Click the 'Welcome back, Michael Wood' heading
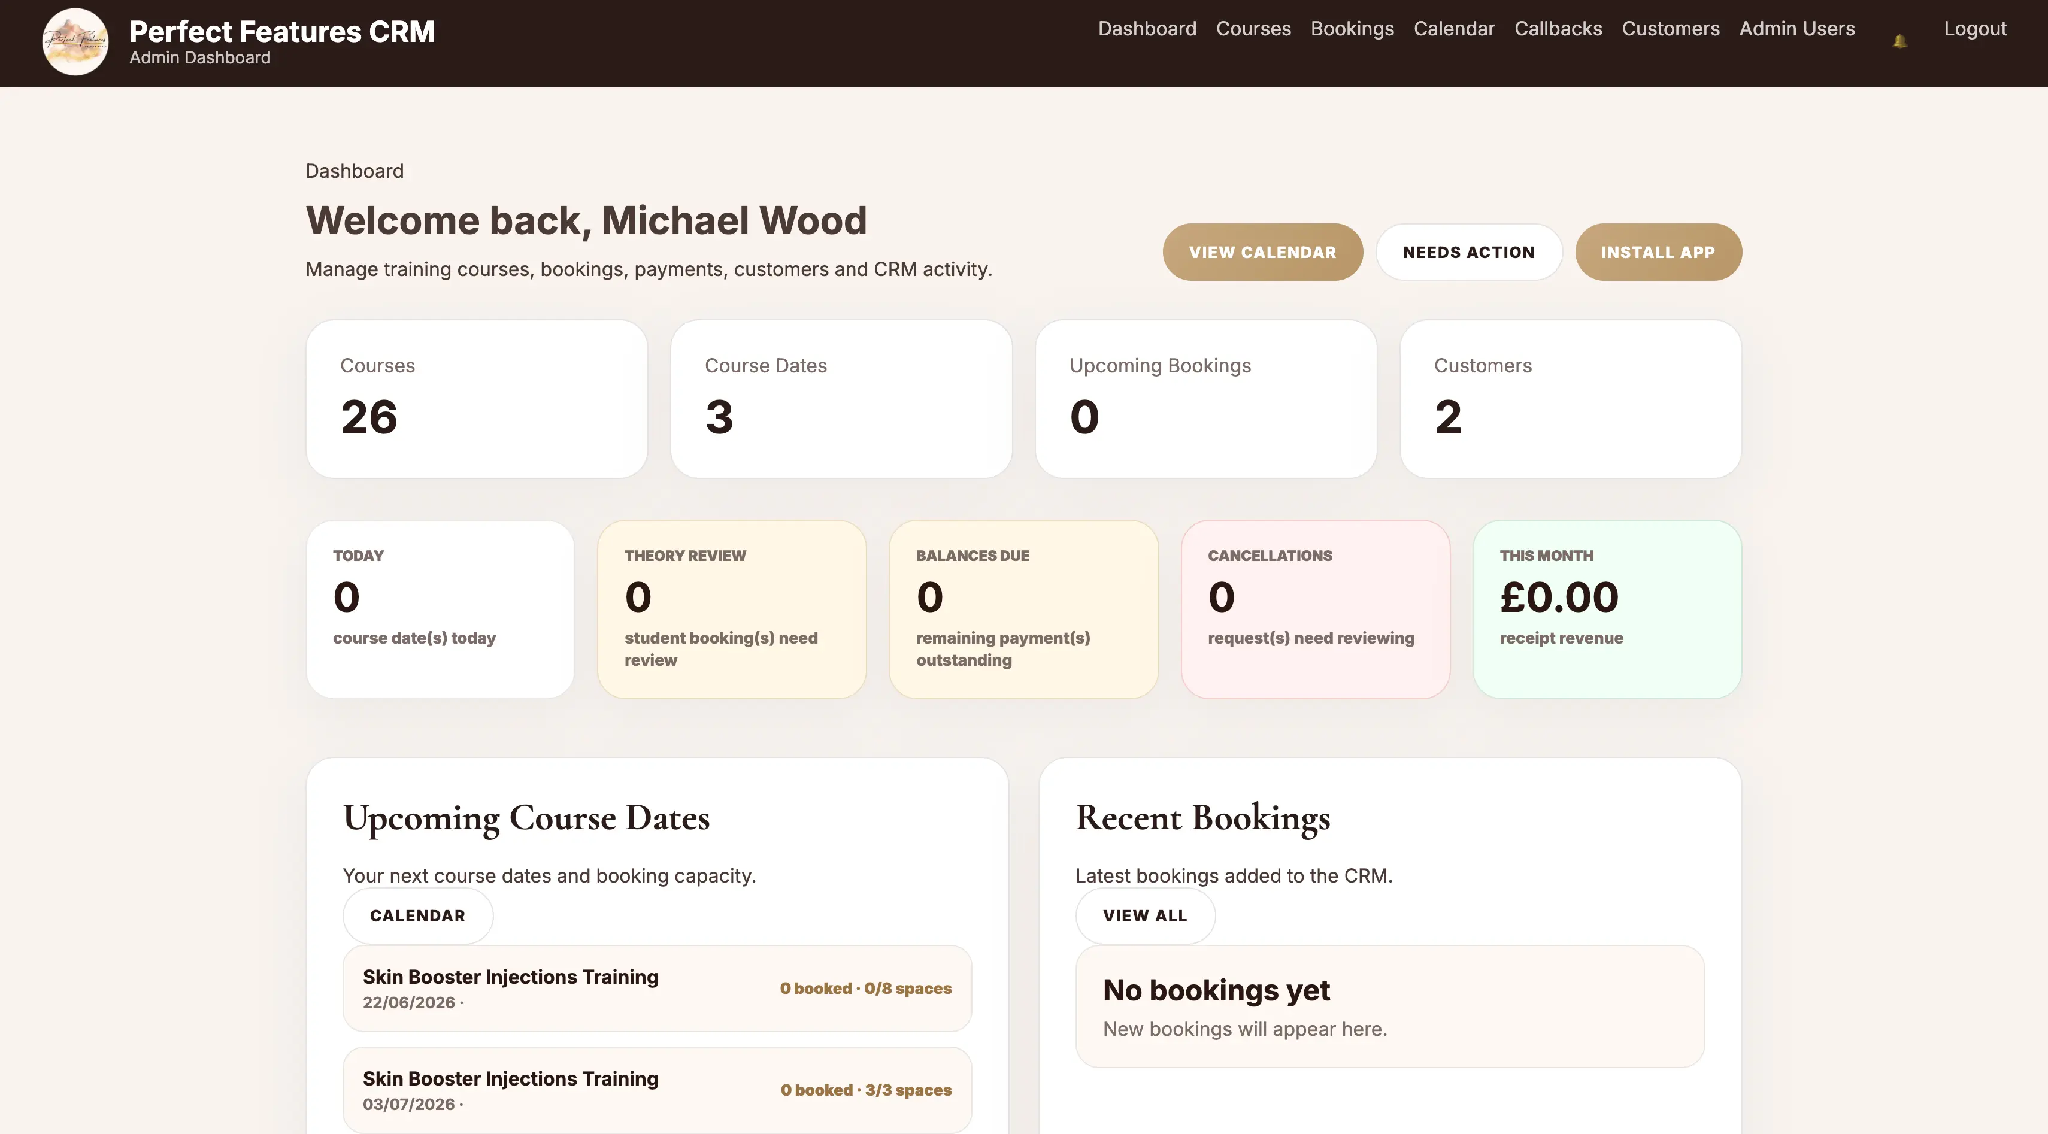Viewport: 2048px width, 1134px height. (586, 220)
